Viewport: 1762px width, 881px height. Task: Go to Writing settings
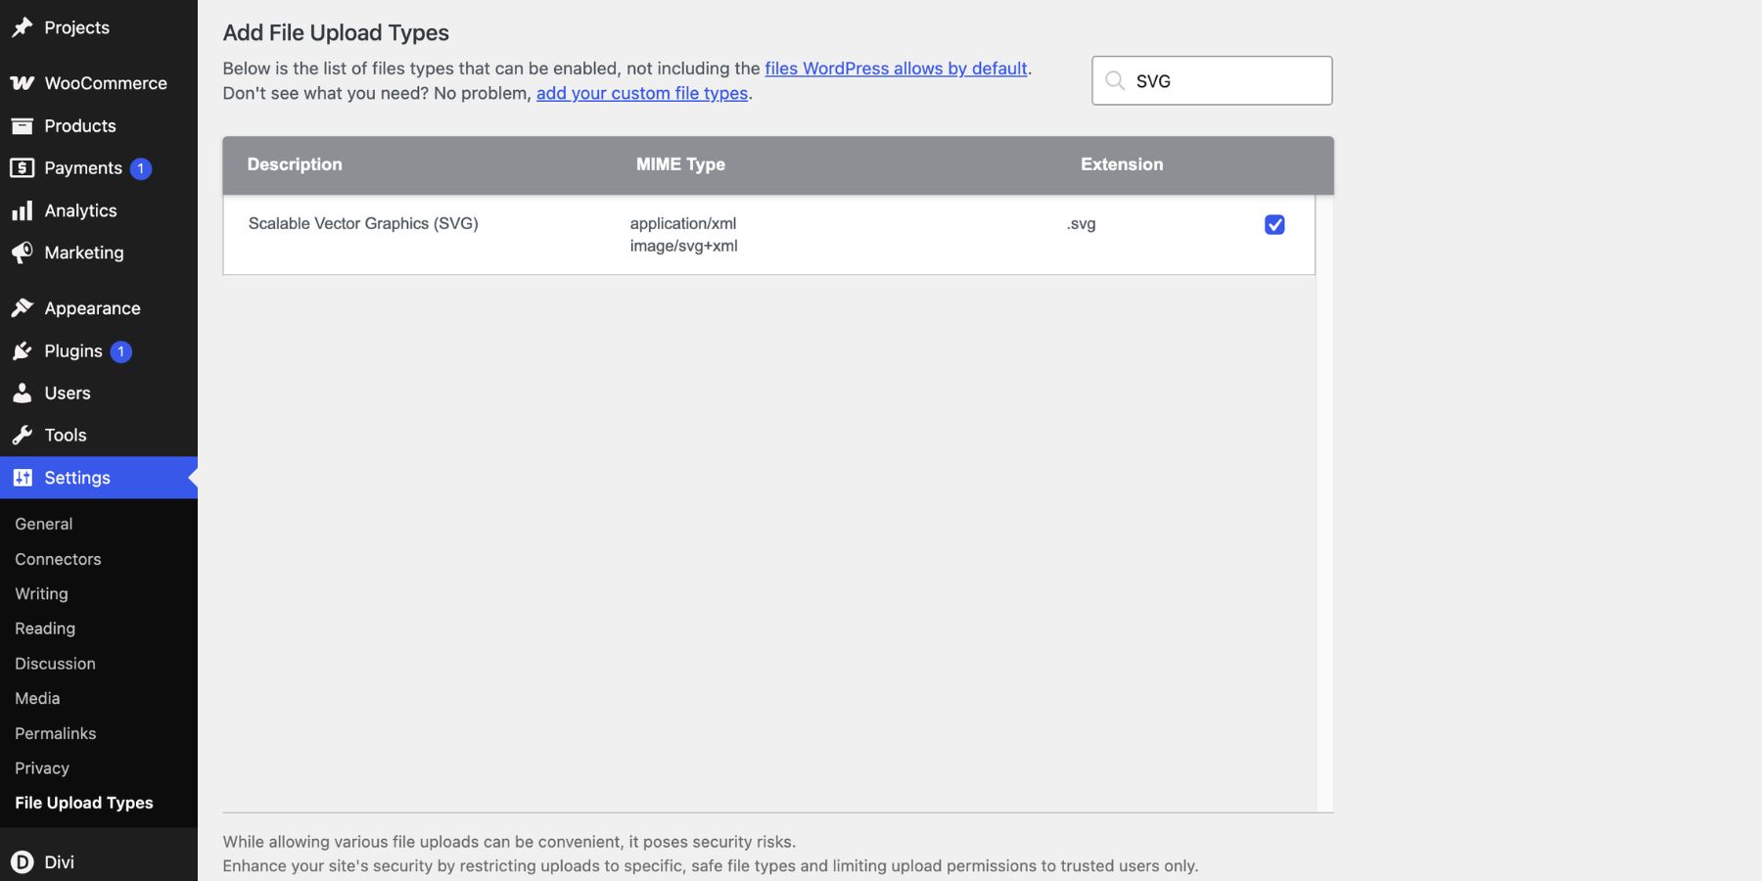41,593
